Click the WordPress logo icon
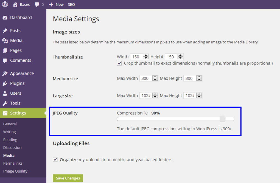The width and height of the screenshot is (280, 183). pos(5,4)
